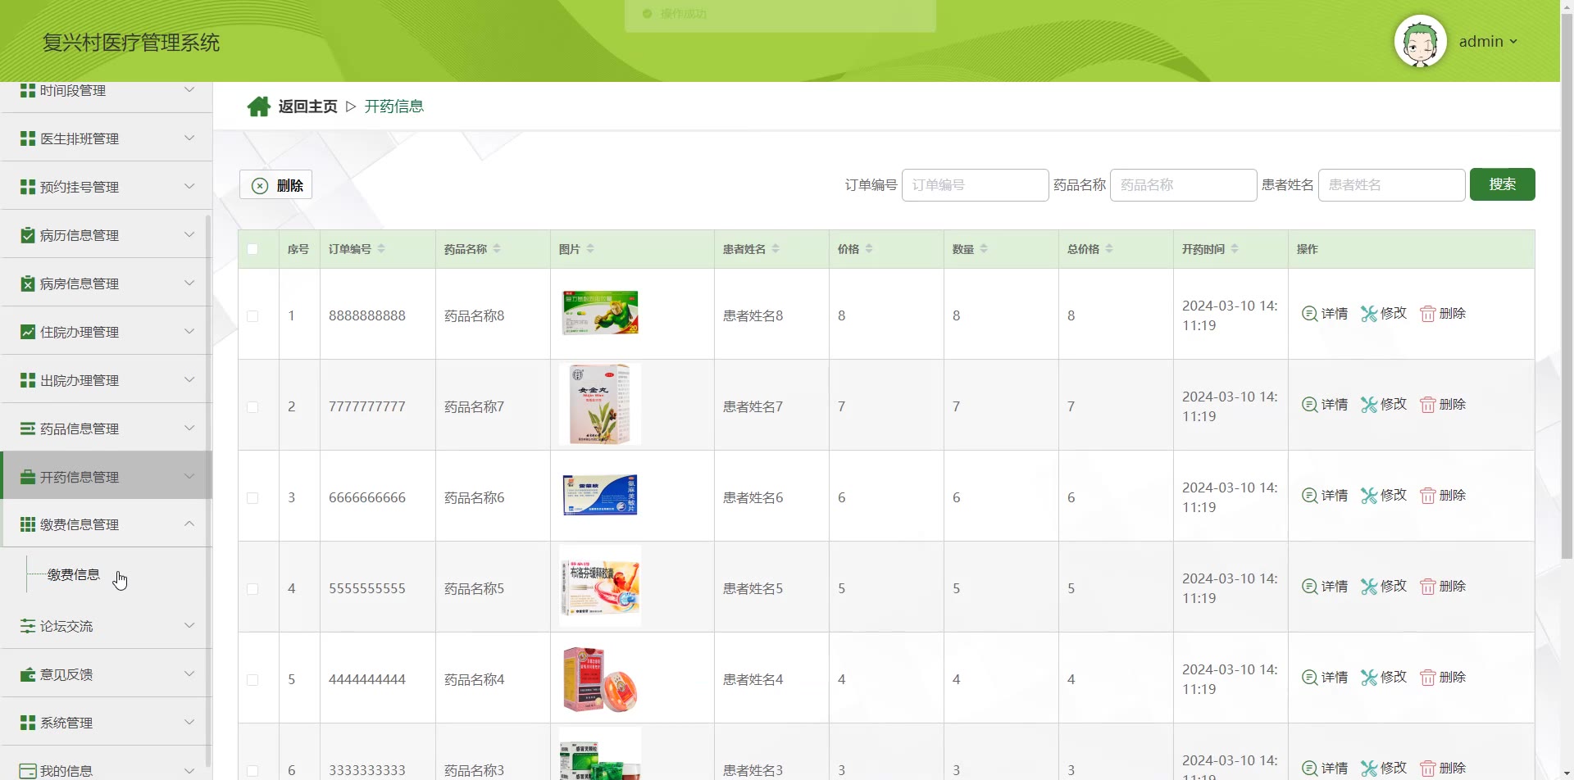Check the checkbox for row 1
Viewport: 1574px width, 780px height.
pos(252,316)
